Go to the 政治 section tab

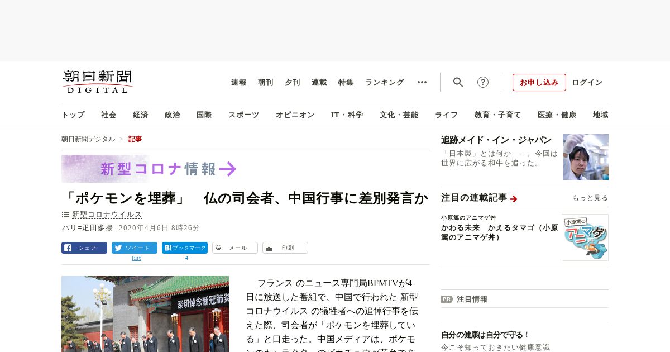coord(173,115)
